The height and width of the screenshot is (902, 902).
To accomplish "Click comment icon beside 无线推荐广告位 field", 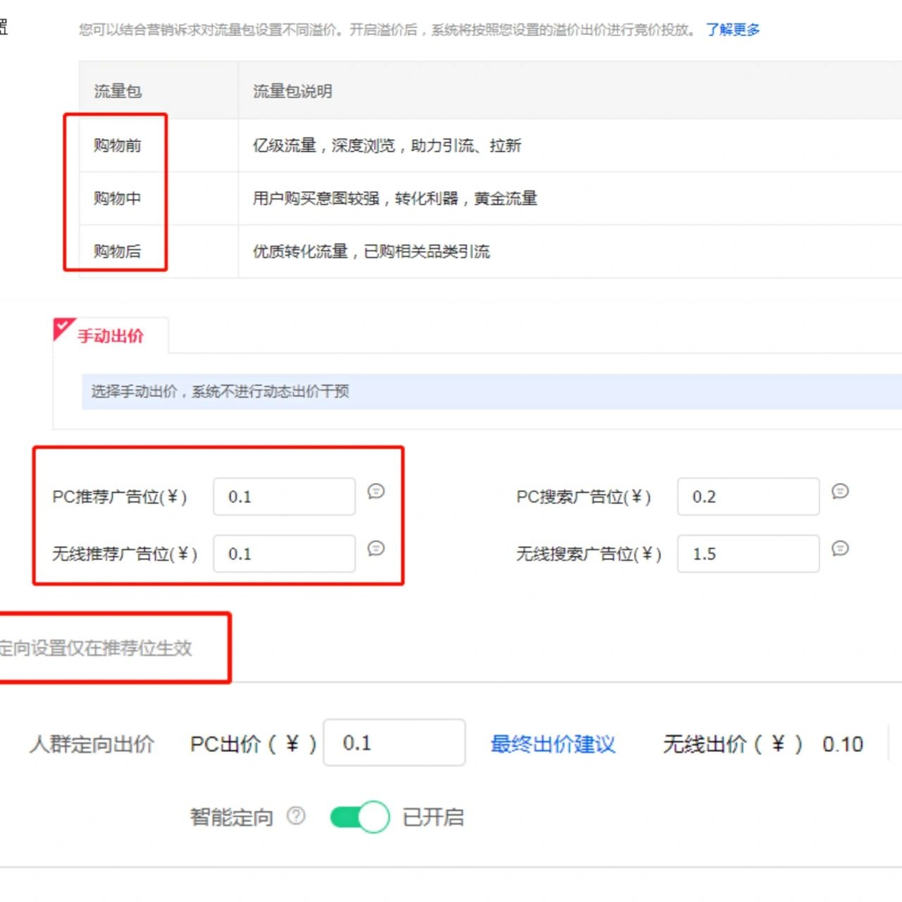I will coord(376,548).
